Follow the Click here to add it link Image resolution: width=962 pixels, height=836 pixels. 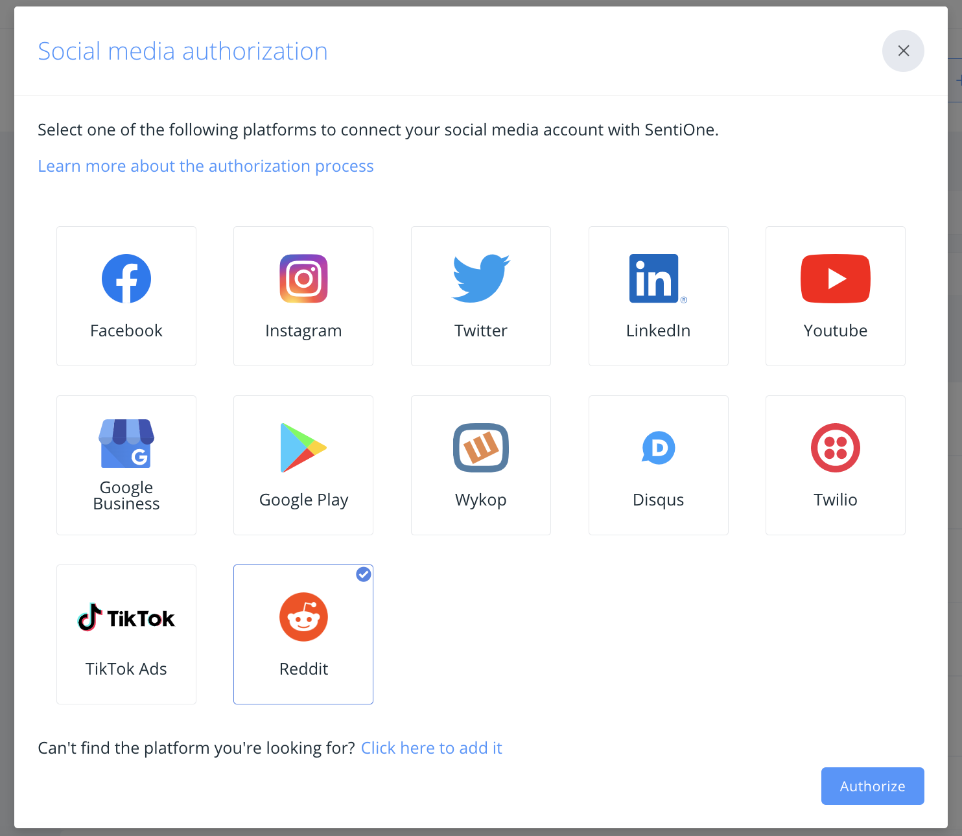click(x=431, y=748)
